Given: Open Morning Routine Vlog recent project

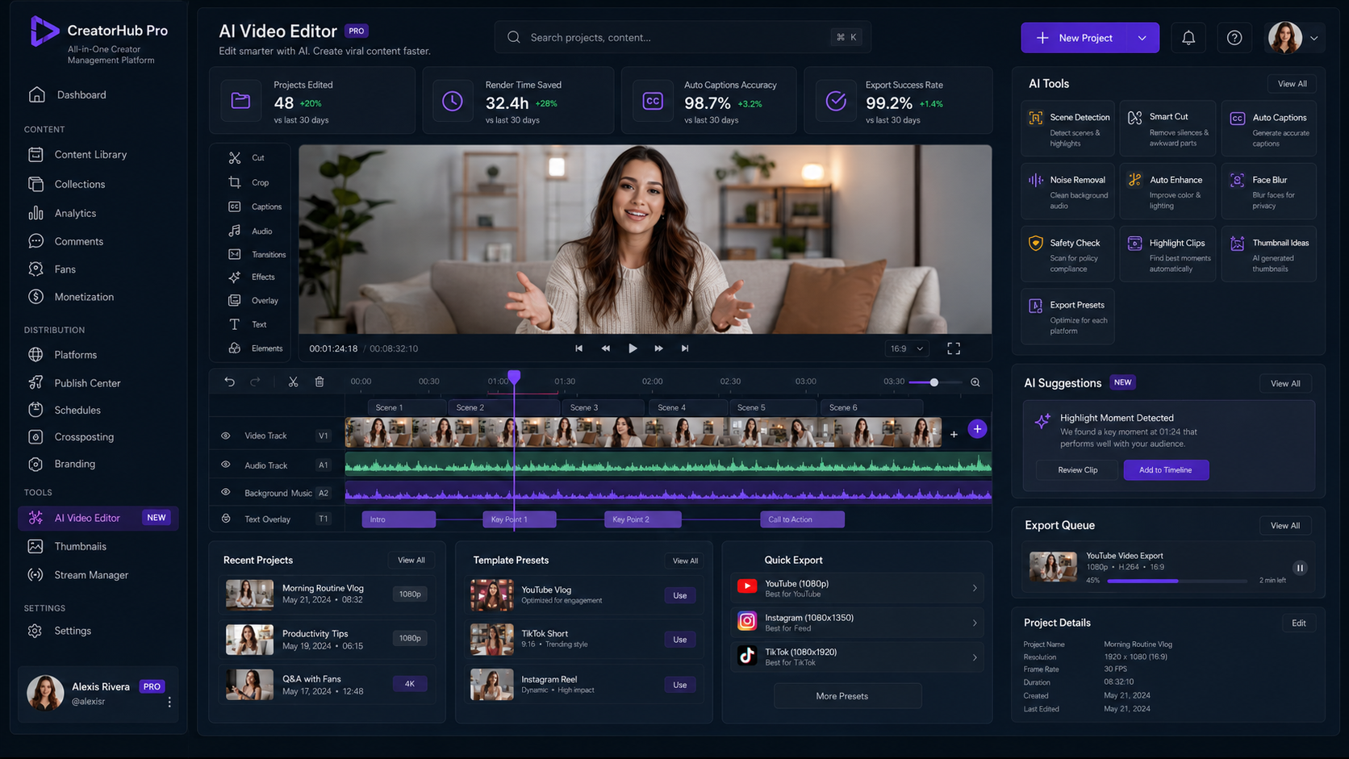Looking at the screenshot, I should coord(327,594).
